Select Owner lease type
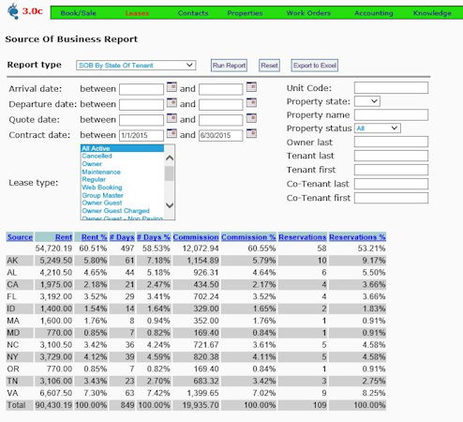Viewport: 463px width, 422px height. pyautogui.click(x=122, y=164)
